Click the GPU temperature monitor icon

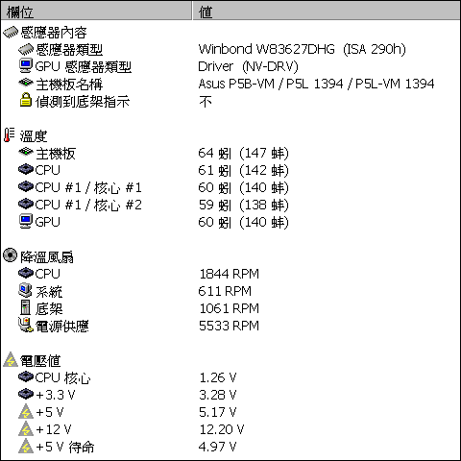26,221
